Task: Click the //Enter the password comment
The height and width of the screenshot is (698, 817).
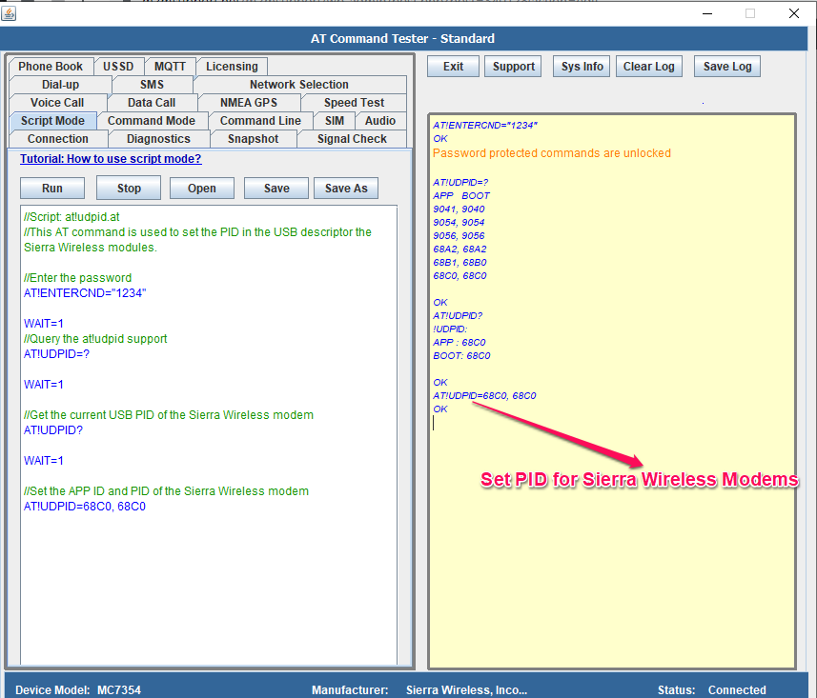Action: (77, 277)
